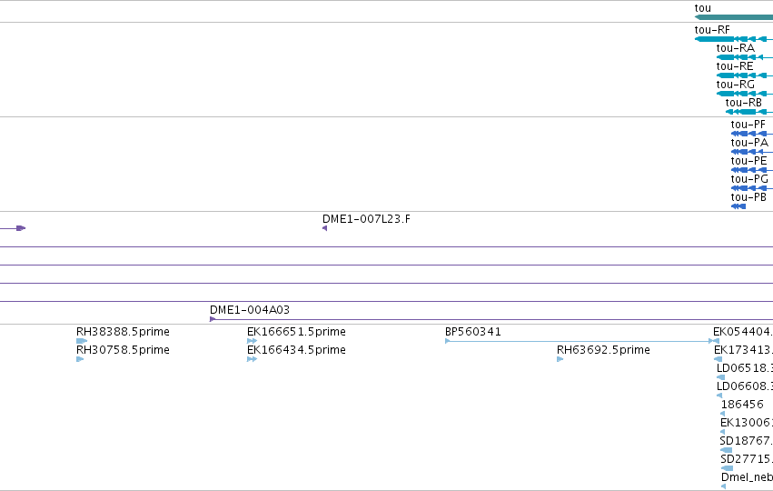
Task: Click the tou-RF transcript glyph
Action: (x=734, y=39)
